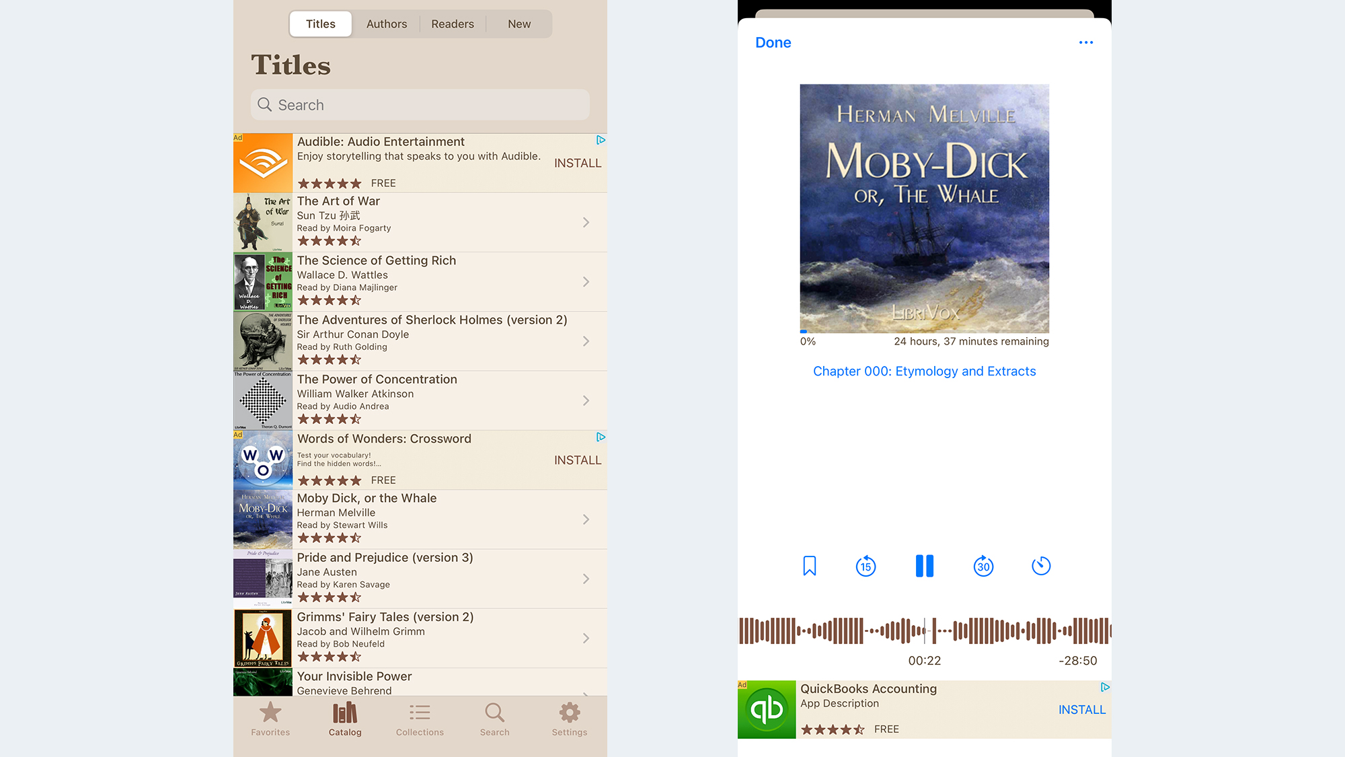
Task: Open the Favorites star tab
Action: (270, 719)
